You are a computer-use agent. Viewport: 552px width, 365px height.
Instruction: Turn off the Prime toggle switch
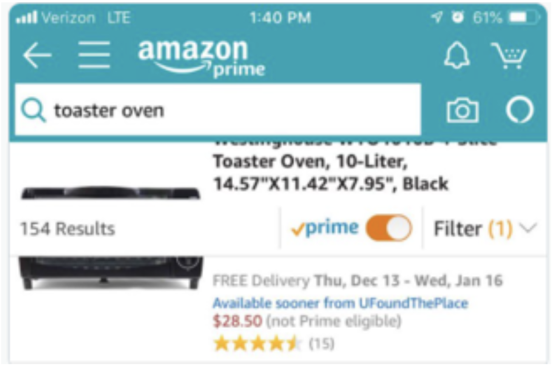(x=389, y=228)
